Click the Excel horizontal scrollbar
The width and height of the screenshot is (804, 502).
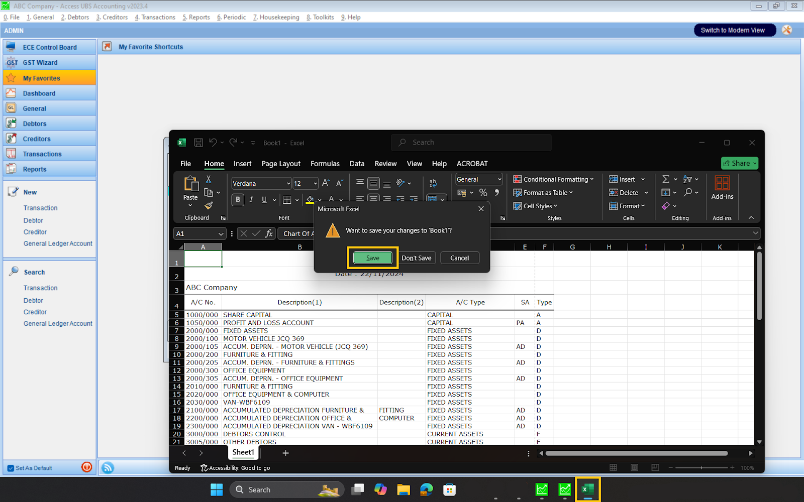point(637,453)
